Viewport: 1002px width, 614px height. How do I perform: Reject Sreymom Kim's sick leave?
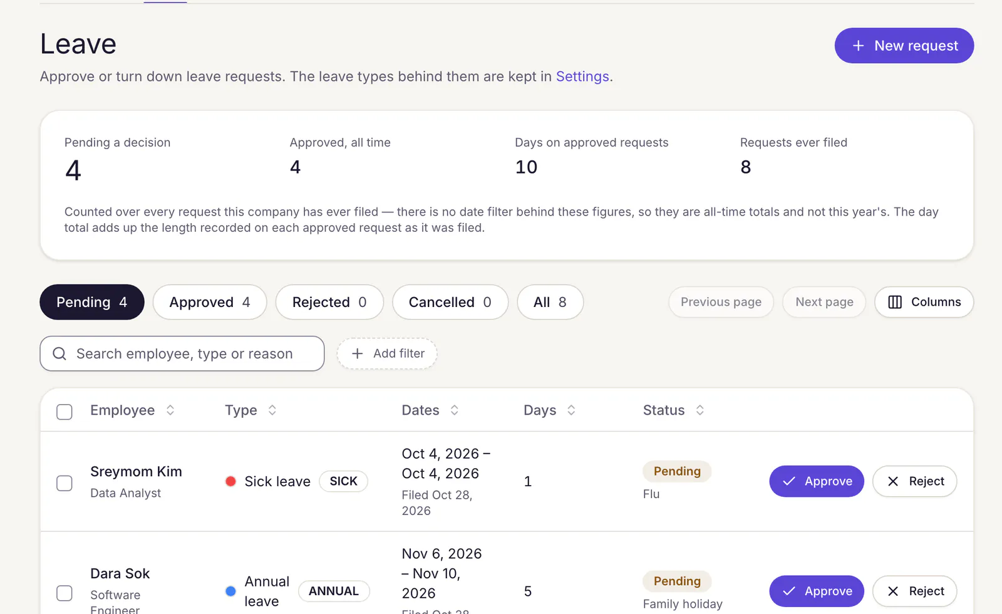click(x=915, y=481)
